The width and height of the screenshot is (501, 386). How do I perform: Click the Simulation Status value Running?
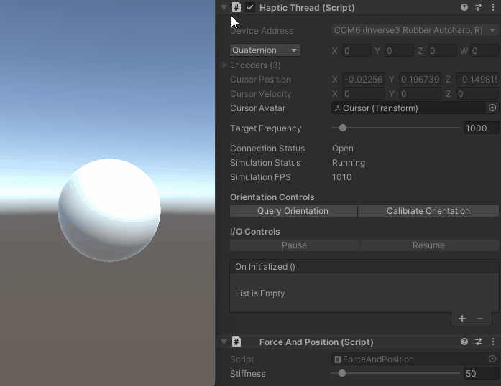(349, 163)
